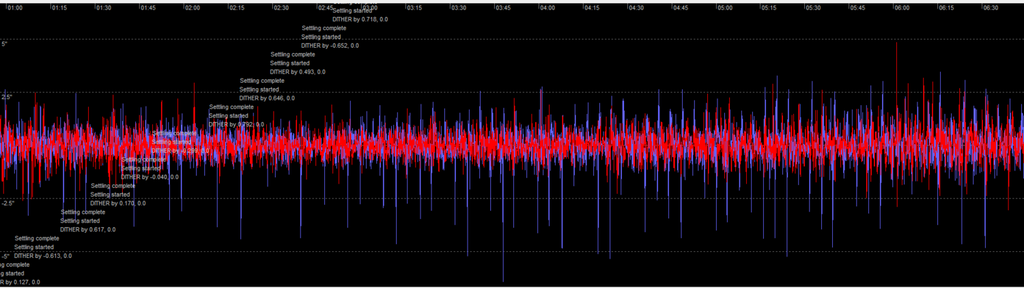The width and height of the screenshot is (1024, 288).
Task: Click the 05:45 time label
Action: [x=858, y=8]
